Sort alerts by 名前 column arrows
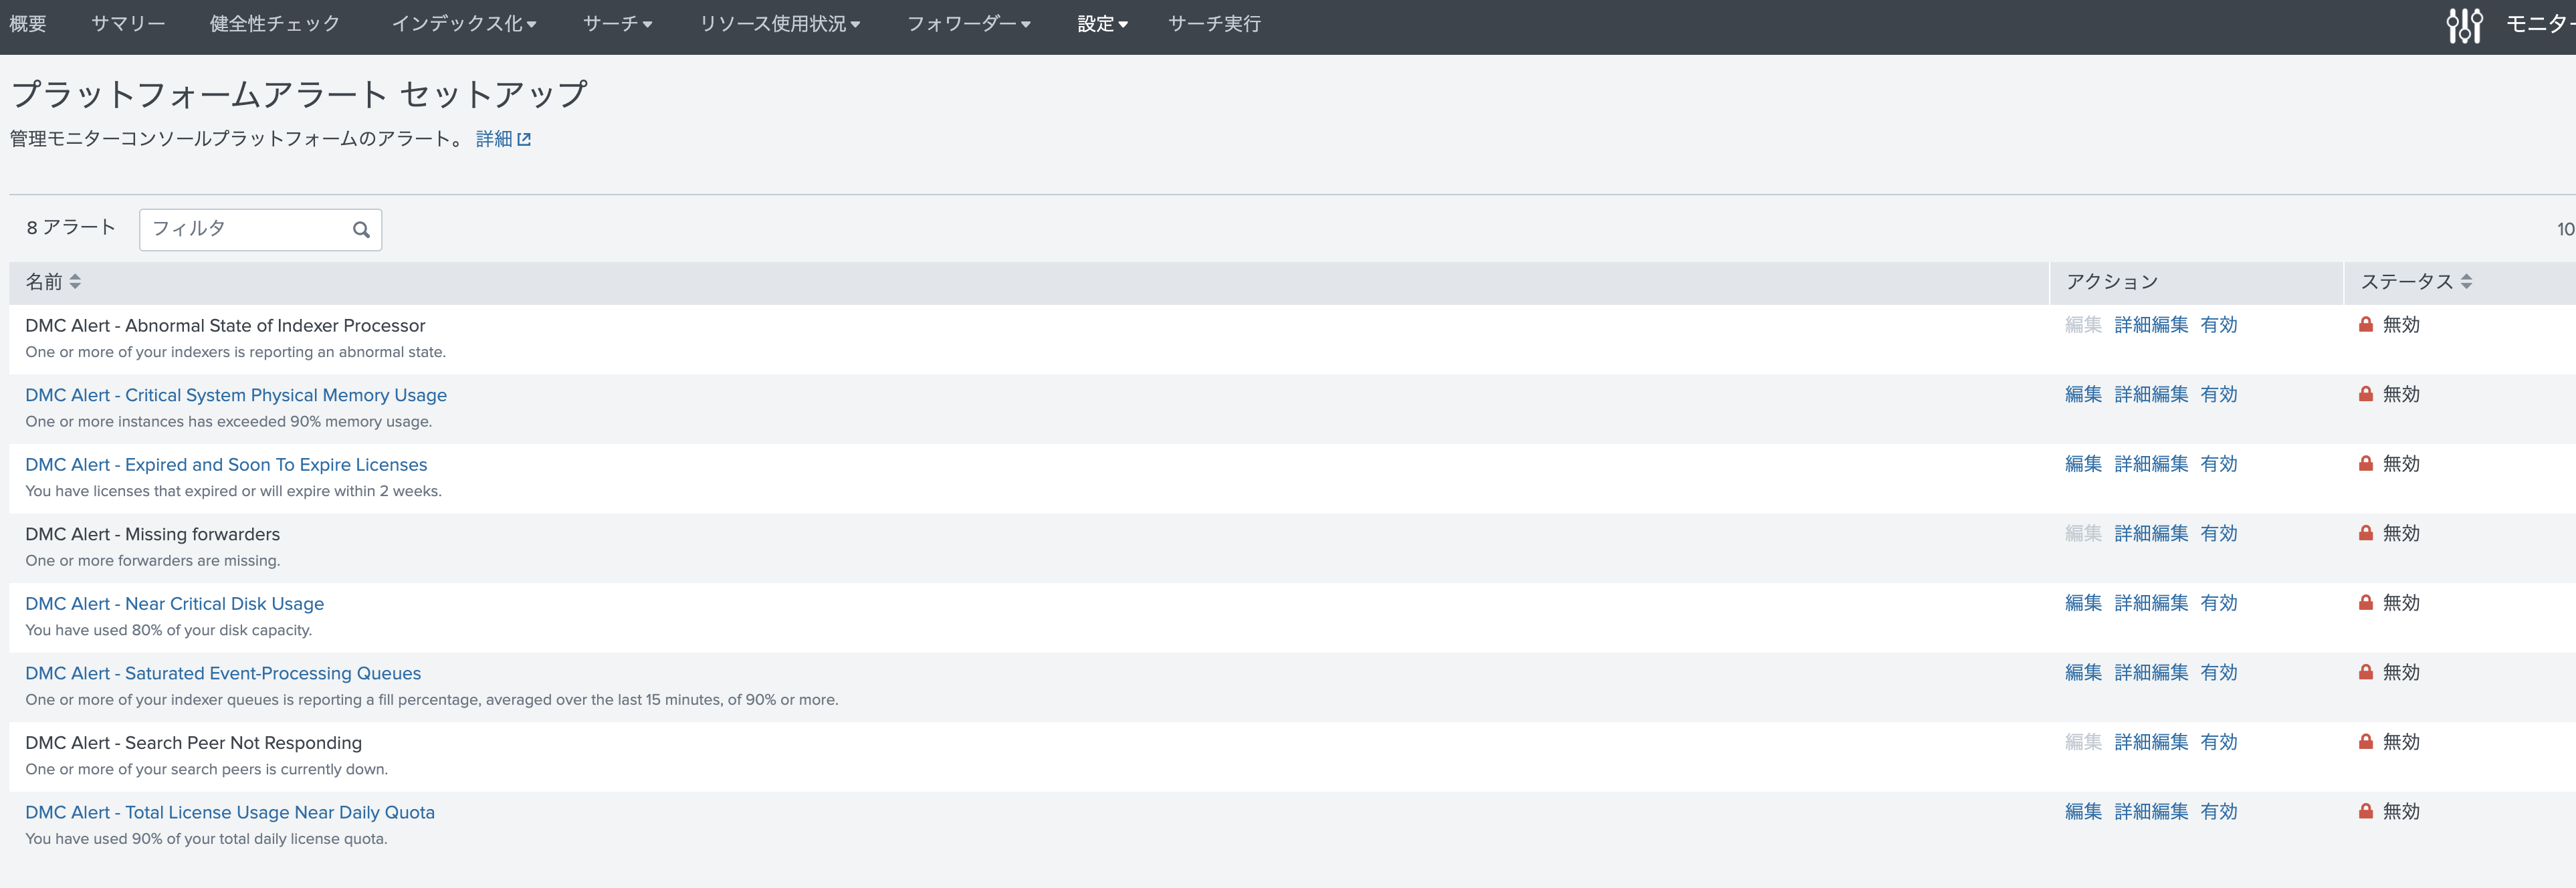The width and height of the screenshot is (2576, 888). pyautogui.click(x=75, y=282)
